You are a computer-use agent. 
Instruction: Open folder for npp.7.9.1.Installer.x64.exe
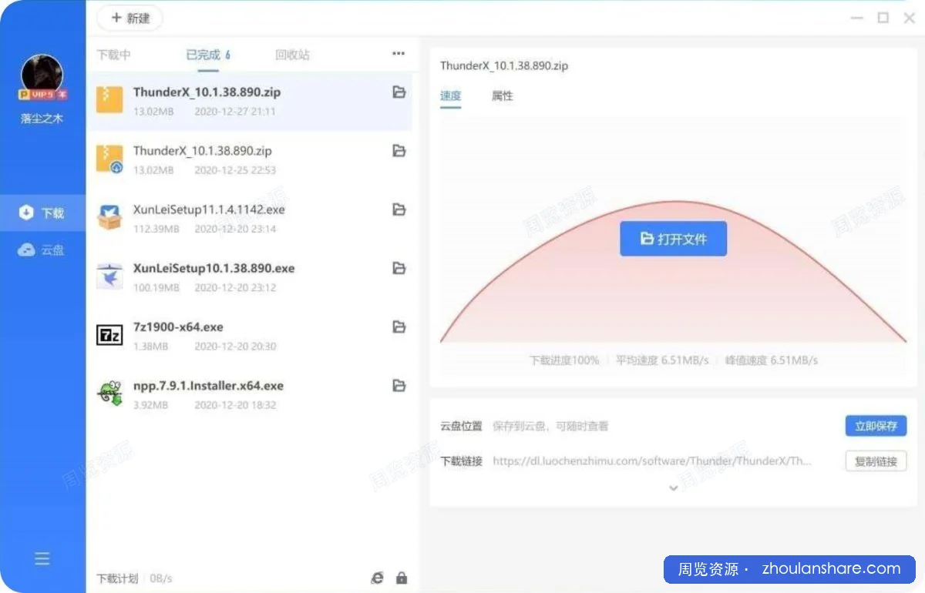pos(399,386)
